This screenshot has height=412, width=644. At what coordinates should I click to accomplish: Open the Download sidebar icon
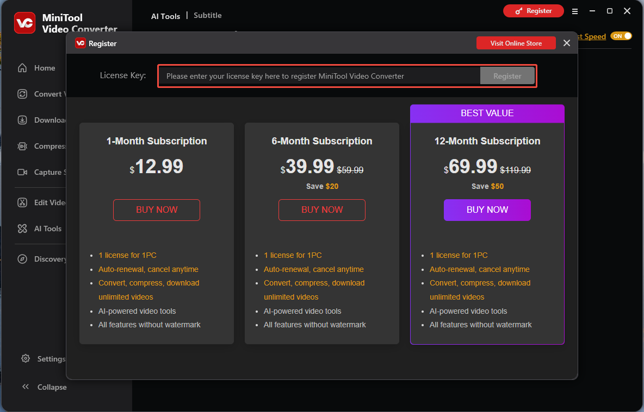[22, 120]
